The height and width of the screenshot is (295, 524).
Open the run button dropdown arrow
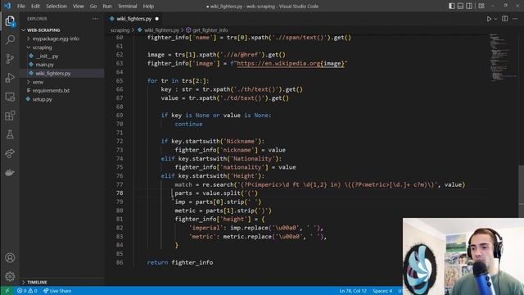pyautogui.click(x=495, y=19)
